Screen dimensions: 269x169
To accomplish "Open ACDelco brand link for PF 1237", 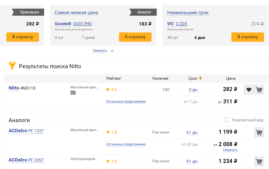I will tap(18, 131).
